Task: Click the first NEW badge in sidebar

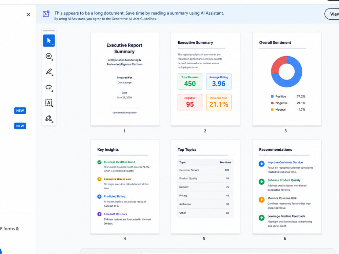Action: 20,111
